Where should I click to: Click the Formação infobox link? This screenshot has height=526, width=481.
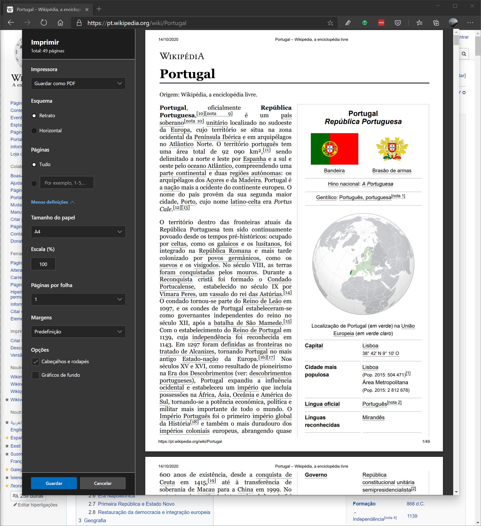[364, 503]
